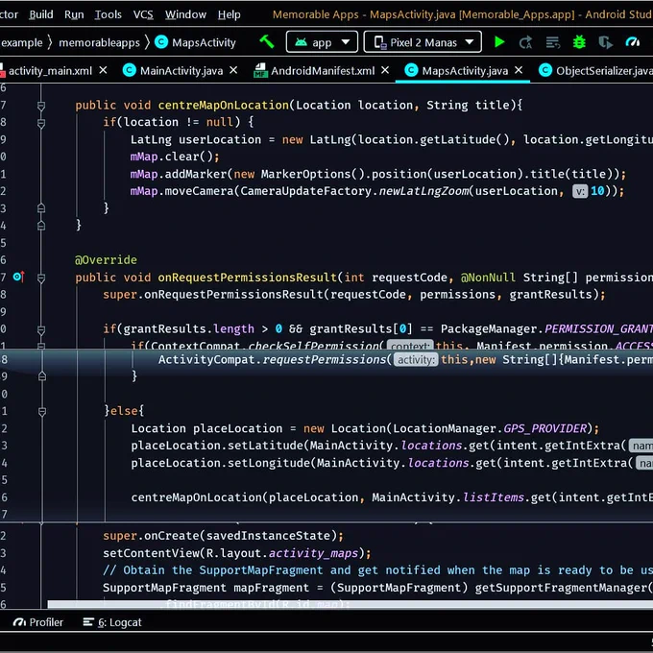This screenshot has height=653, width=653.
Task: Click the horizontal scrollbar of the editor
Action: click(x=350, y=604)
